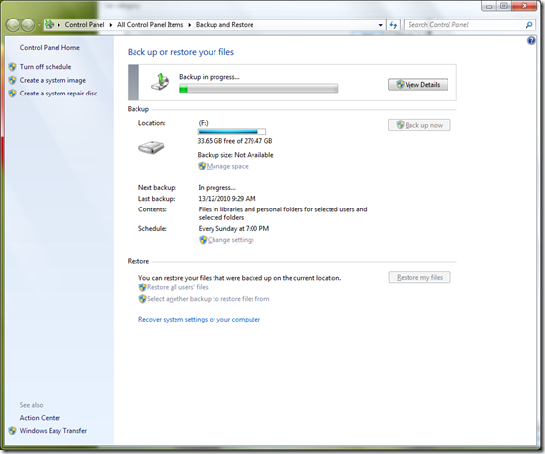Click Restore all users' files link
The image size is (545, 454).
point(177,287)
